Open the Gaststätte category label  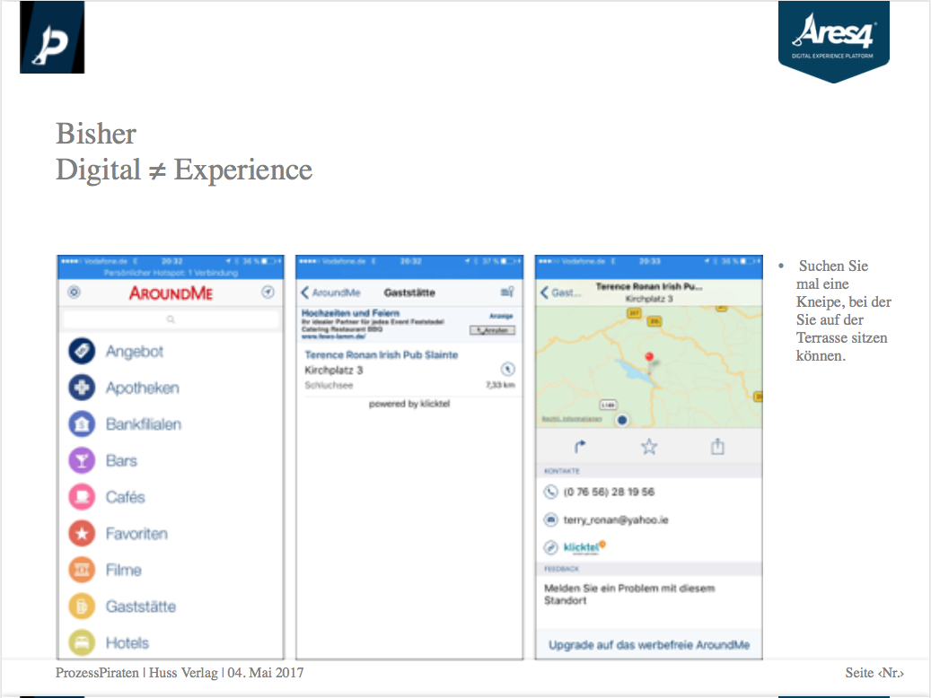click(141, 606)
